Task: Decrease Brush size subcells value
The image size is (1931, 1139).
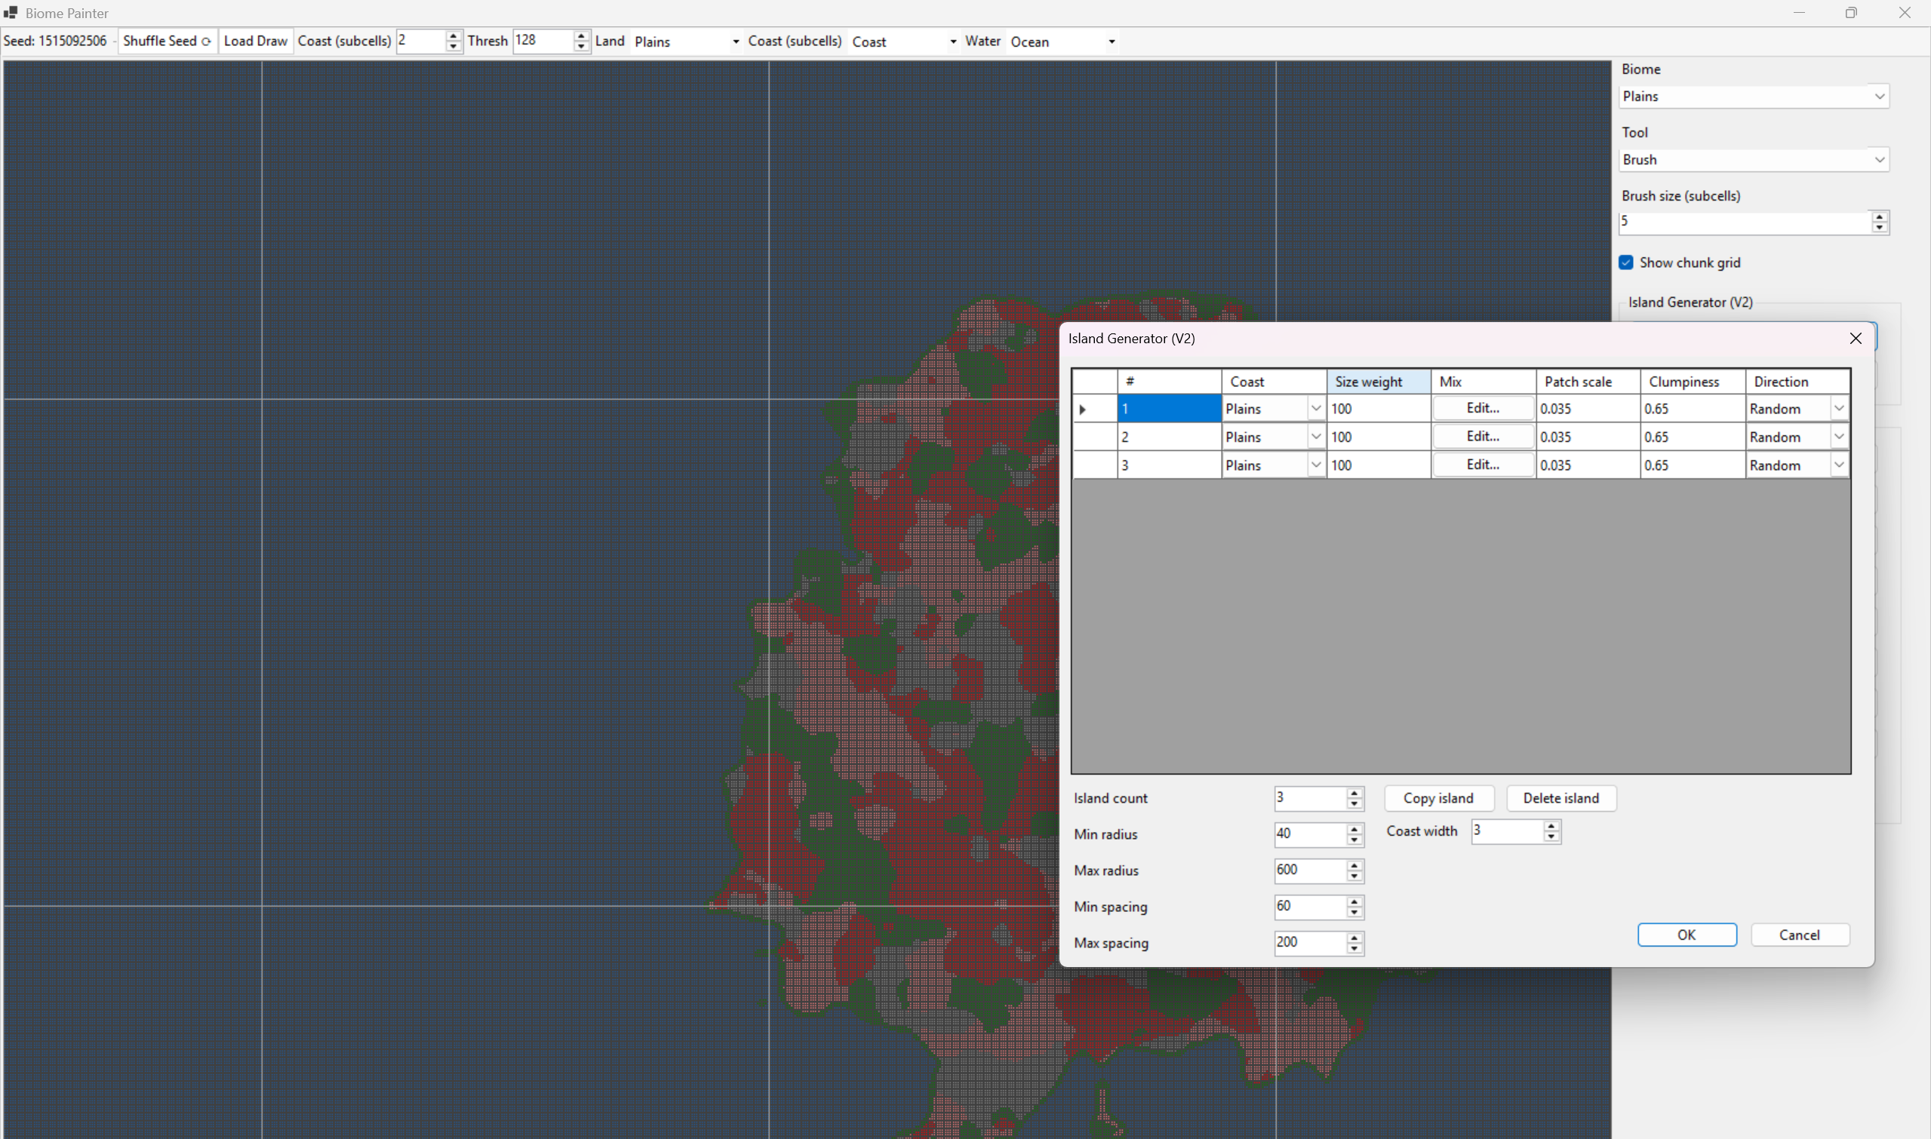Action: tap(1879, 228)
